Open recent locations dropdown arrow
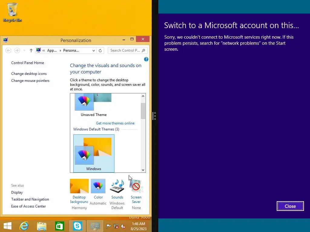Screen dimensions: 310x232 pos(24,50)
